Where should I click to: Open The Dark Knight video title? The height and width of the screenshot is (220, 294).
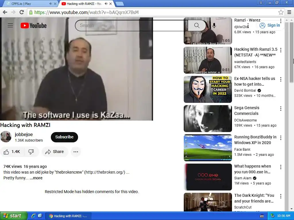[x=254, y=198]
